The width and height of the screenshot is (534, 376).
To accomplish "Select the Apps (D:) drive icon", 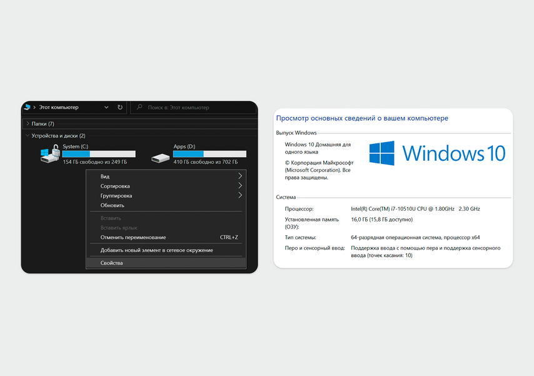I will (161, 158).
